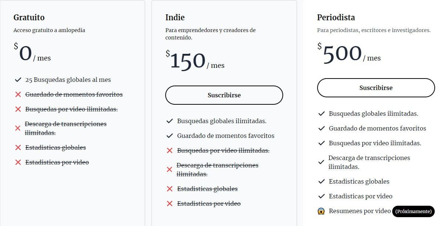Image resolution: width=441 pixels, height=226 pixels.
Task: Click checkmark beside Indie Guardado de momentos favoritos
Action: (170, 136)
